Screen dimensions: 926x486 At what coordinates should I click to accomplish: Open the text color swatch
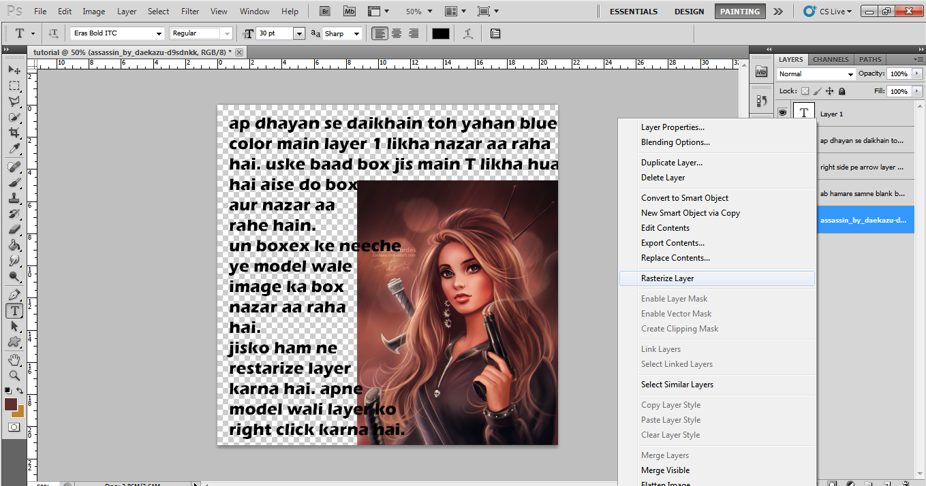click(x=441, y=33)
